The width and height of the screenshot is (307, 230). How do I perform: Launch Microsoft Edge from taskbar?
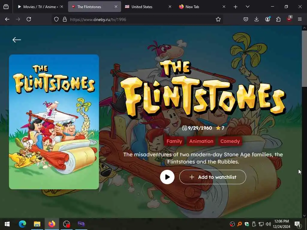pos(22,224)
